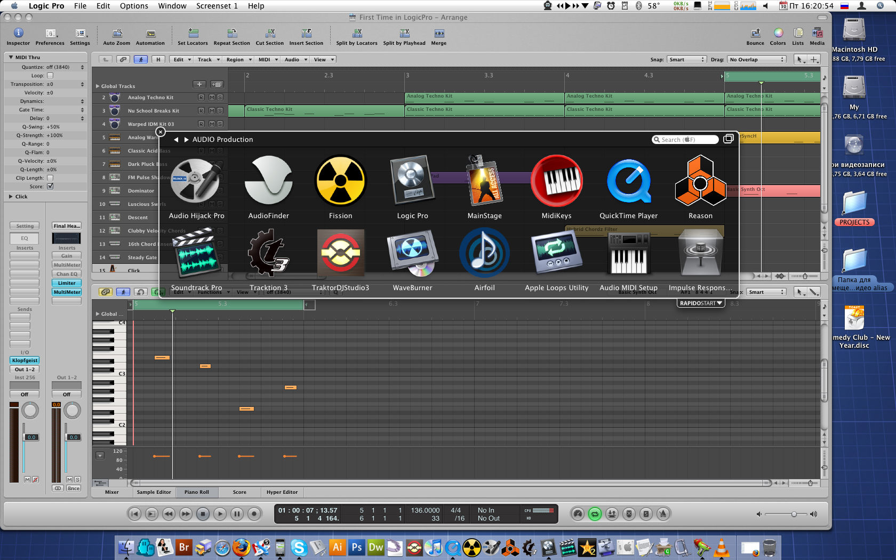This screenshot has height=560, width=896.
Task: Open the Snap mode dropdown set to Smart
Action: [x=686, y=59]
